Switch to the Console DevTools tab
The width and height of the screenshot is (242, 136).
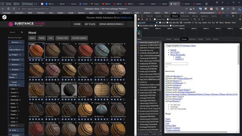click(x=158, y=16)
